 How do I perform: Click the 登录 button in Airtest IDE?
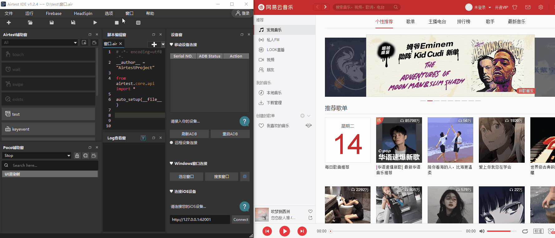pos(243,13)
